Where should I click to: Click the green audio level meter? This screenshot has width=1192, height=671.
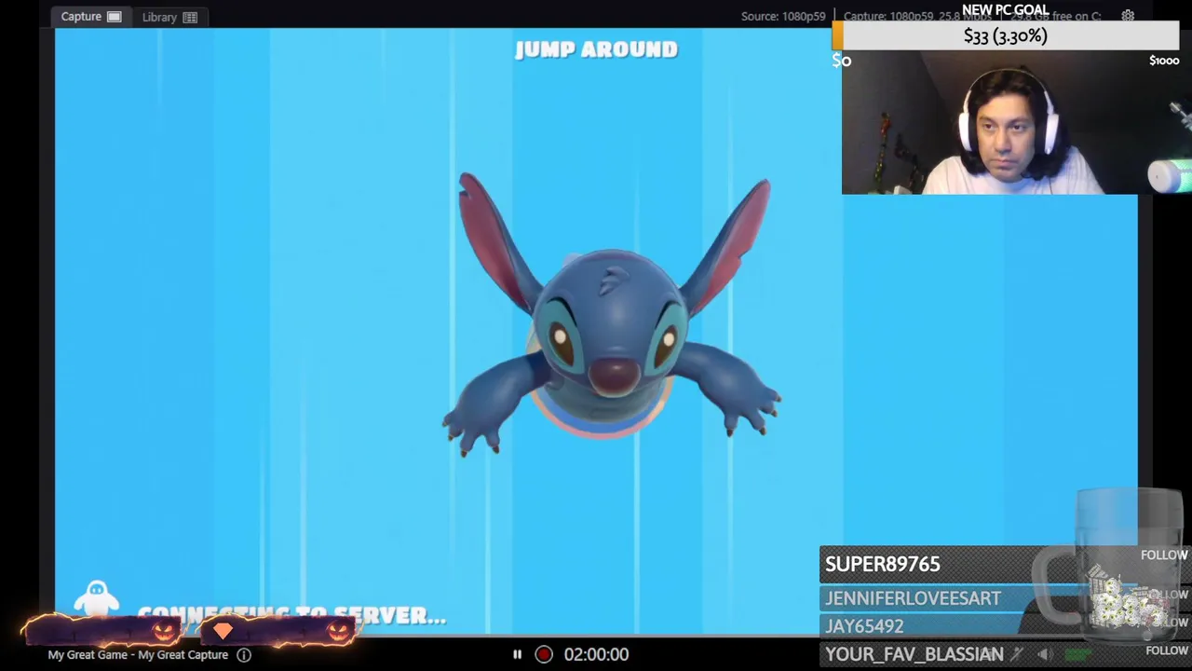click(1078, 655)
